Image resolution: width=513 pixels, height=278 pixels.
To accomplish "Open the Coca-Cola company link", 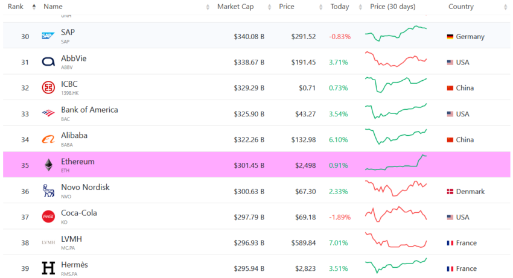I will point(79,213).
